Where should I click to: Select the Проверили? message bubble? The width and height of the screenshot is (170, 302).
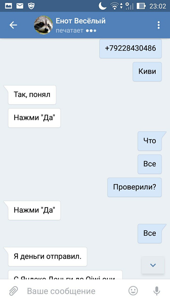134,187
